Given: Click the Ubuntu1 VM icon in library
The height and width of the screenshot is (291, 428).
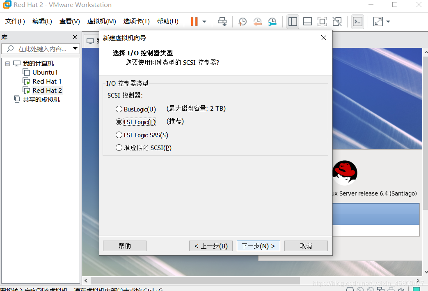Looking at the screenshot, I should 26,72.
